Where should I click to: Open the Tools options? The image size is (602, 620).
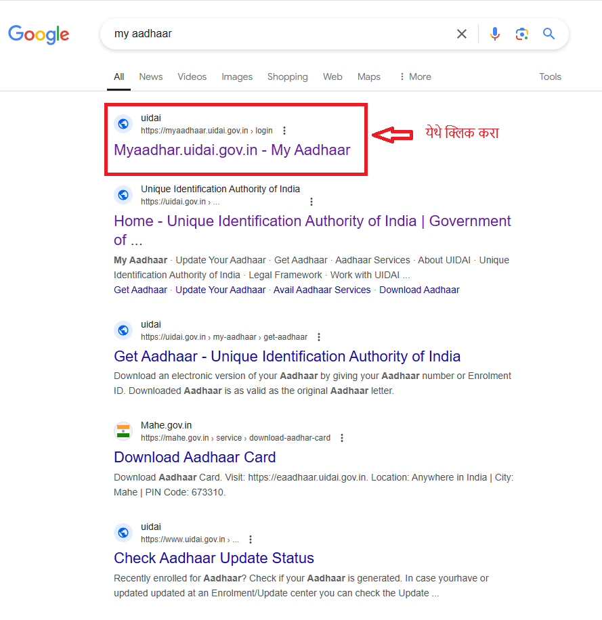click(550, 76)
